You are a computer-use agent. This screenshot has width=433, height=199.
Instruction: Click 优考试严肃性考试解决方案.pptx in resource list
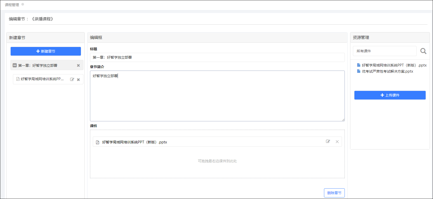pyautogui.click(x=387, y=71)
